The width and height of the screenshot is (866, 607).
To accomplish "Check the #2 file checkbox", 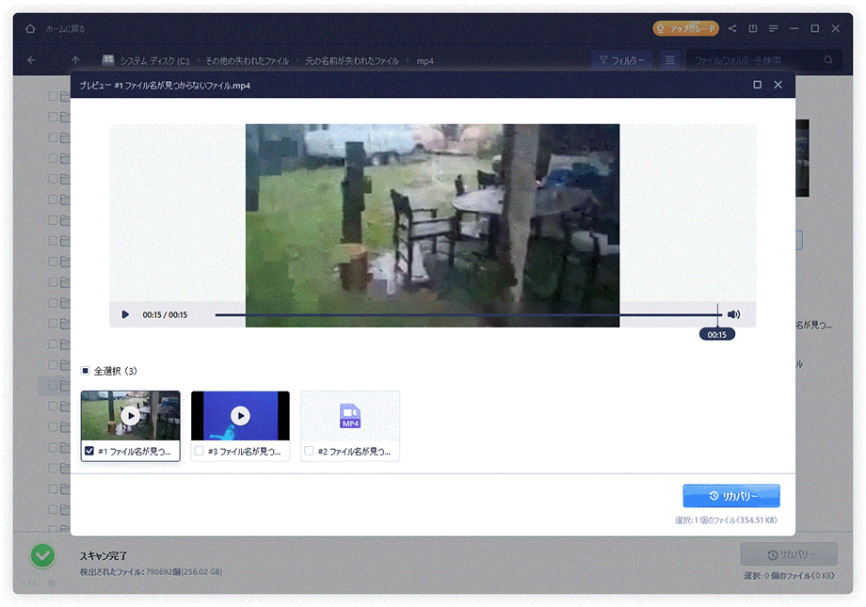I will (309, 452).
